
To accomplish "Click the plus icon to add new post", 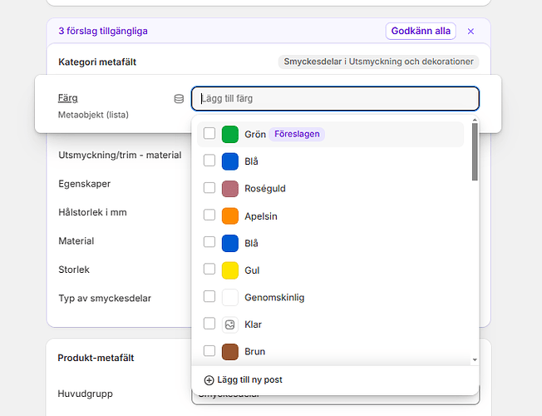I will click(x=209, y=380).
